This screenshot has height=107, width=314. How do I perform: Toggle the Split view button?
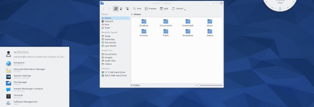(164, 9)
